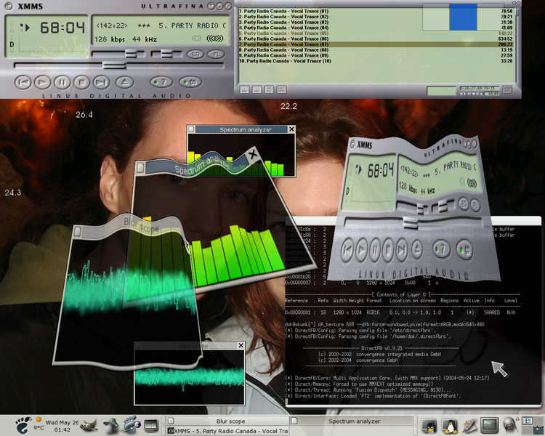This screenshot has height=436, width=545.
Task: Click the main XMMS balance slider handle
Action: [166, 54]
